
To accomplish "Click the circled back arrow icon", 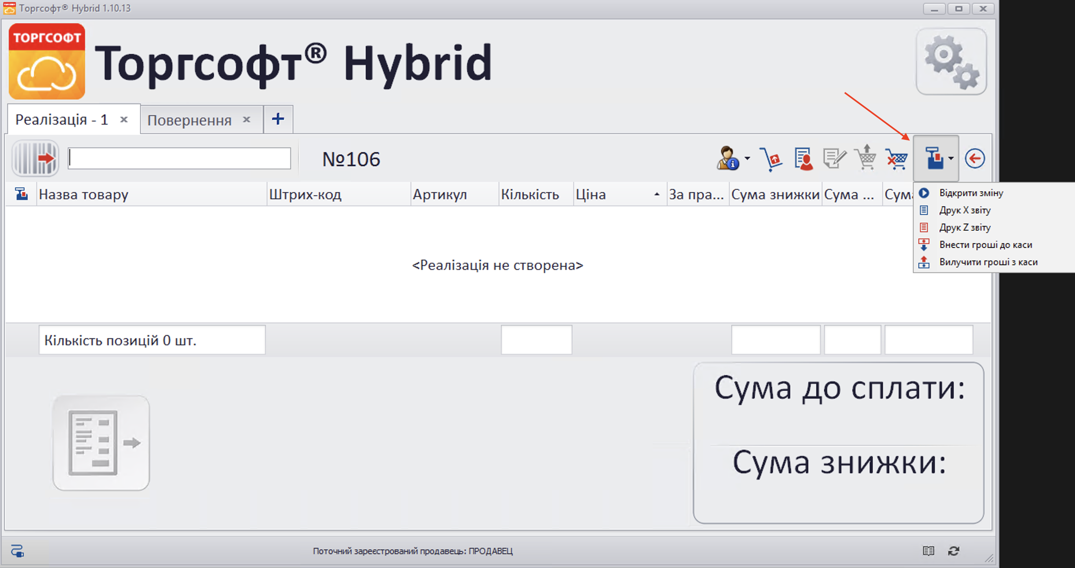I will coord(975,158).
